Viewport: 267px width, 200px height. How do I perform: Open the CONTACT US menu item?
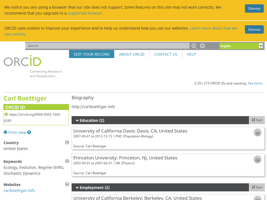click(166, 54)
